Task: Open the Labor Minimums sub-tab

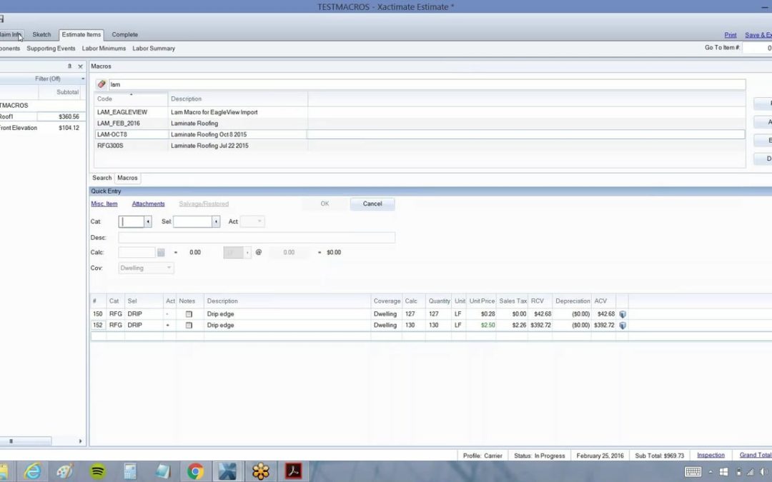Action: click(104, 49)
